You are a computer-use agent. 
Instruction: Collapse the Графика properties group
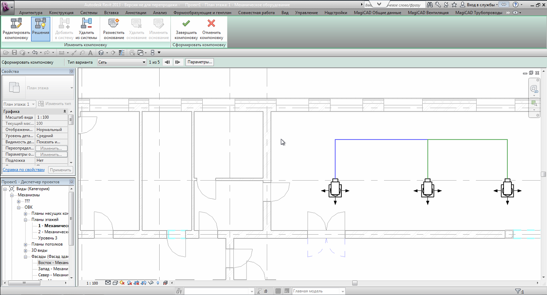(x=65, y=112)
